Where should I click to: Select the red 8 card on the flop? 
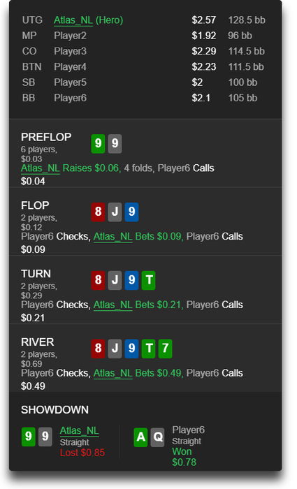(x=98, y=212)
